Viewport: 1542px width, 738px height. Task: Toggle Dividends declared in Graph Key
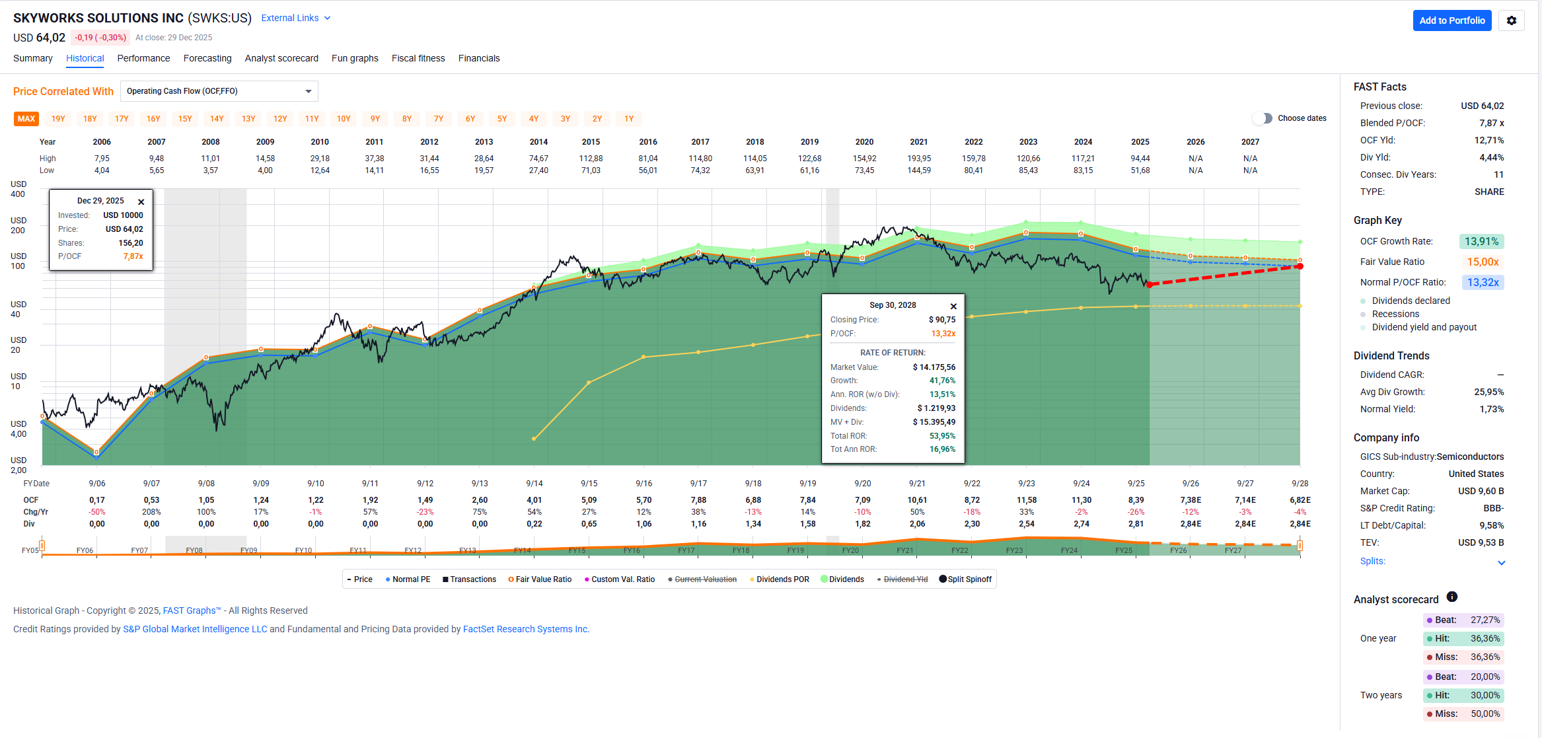pos(1410,301)
